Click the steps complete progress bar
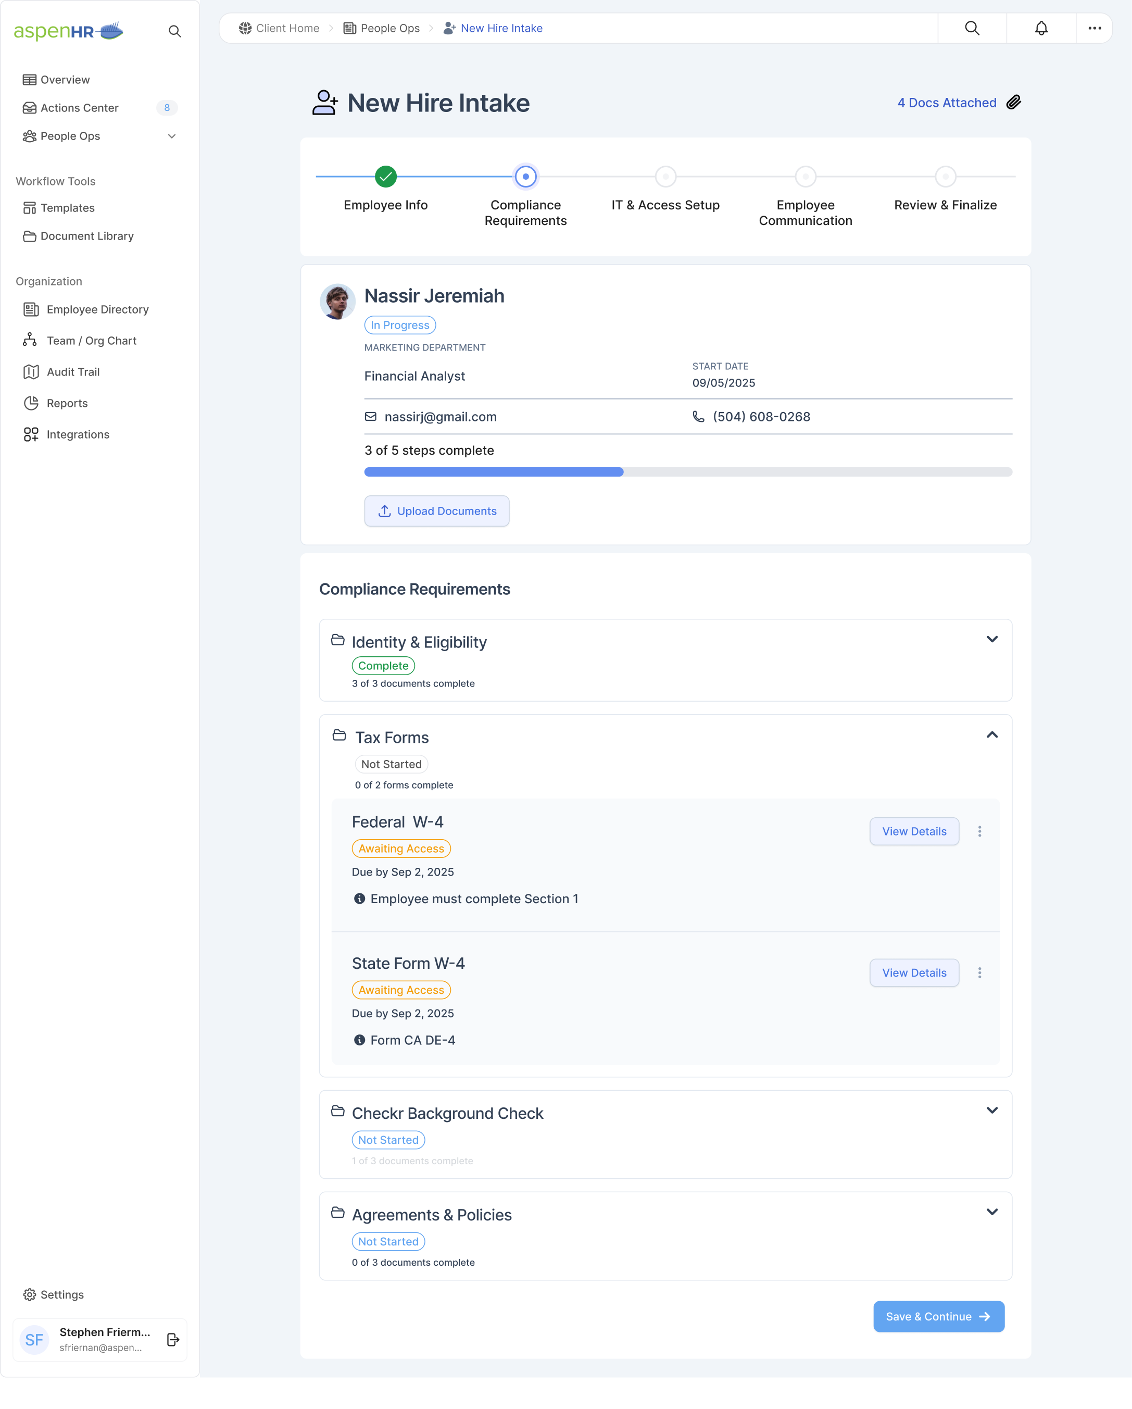 click(x=687, y=472)
